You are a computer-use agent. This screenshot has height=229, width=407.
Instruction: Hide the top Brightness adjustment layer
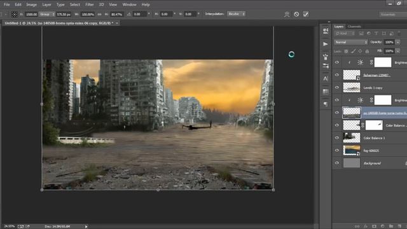(x=337, y=62)
